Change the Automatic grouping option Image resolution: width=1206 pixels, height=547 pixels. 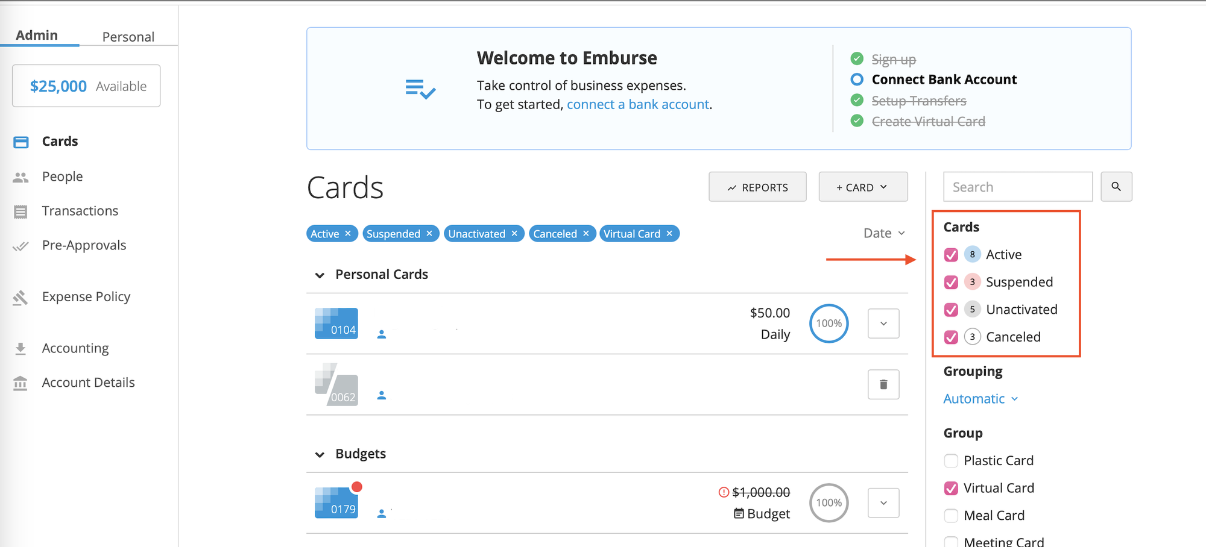pos(979,398)
